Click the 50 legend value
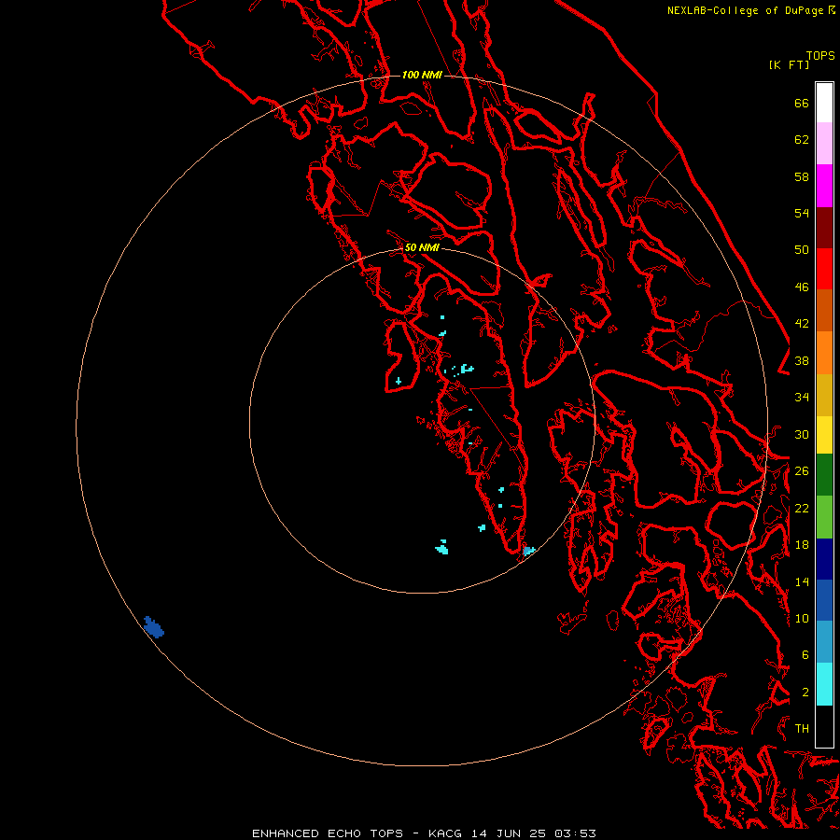The width and height of the screenshot is (840, 840). [802, 250]
